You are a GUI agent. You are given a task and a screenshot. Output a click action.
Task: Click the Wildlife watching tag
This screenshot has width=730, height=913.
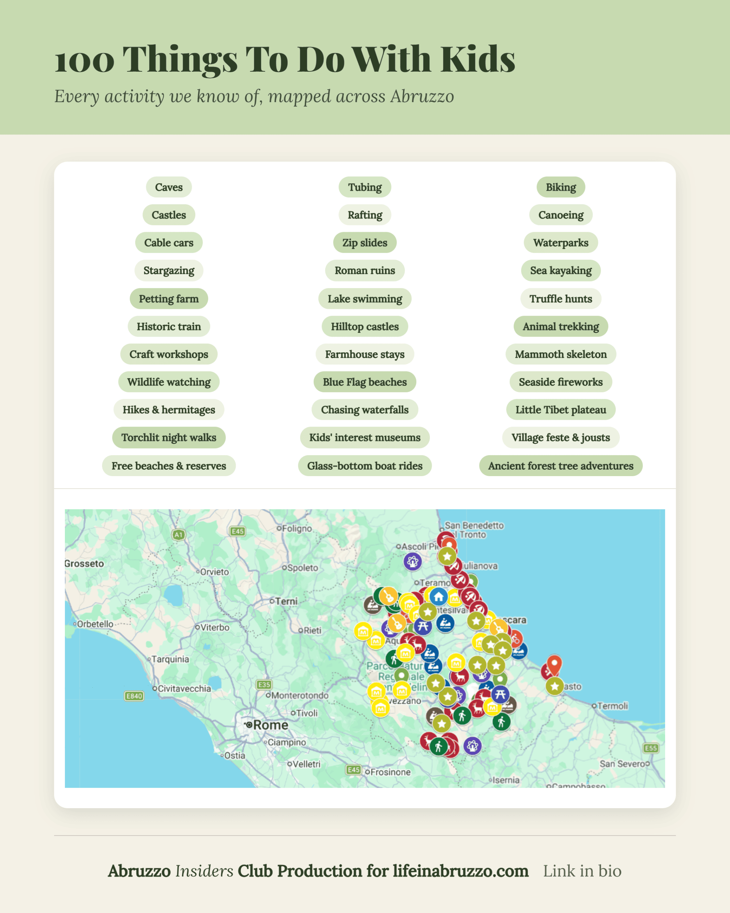tap(169, 382)
